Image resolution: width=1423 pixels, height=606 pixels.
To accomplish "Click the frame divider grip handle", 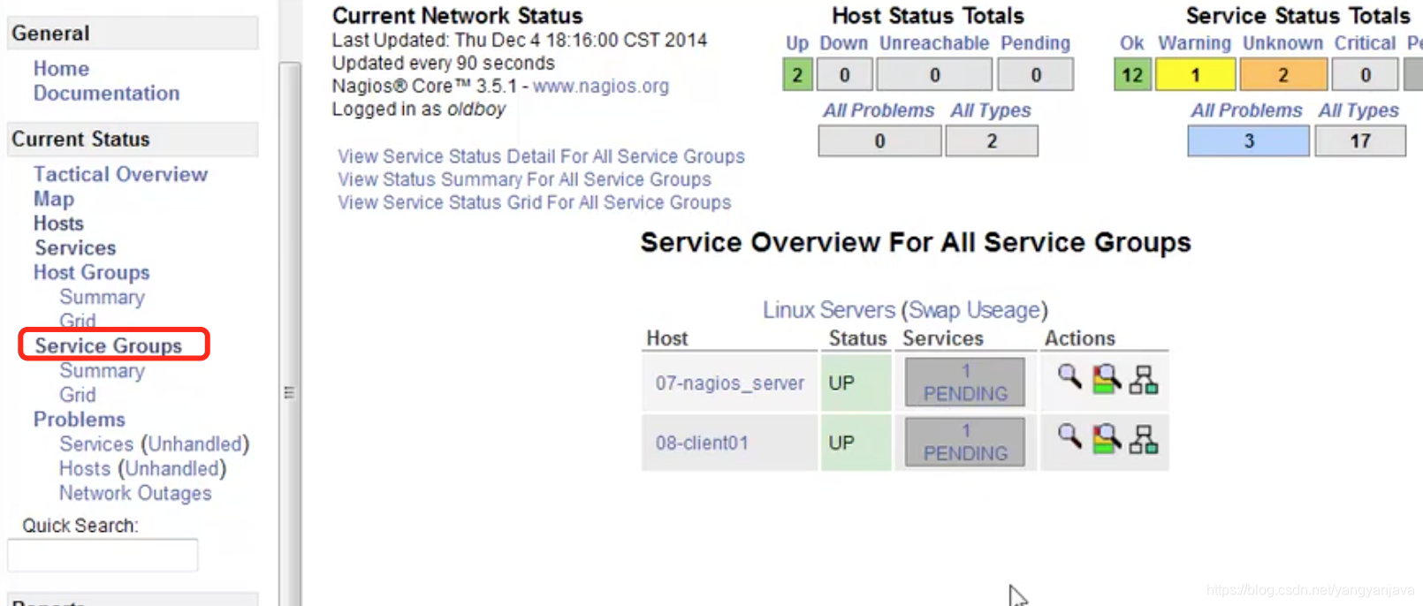I will coord(289,392).
